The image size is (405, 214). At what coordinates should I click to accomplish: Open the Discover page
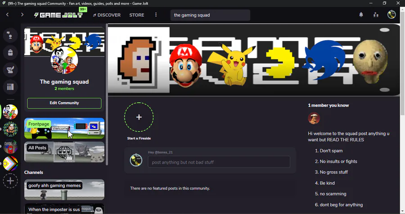[x=107, y=15]
